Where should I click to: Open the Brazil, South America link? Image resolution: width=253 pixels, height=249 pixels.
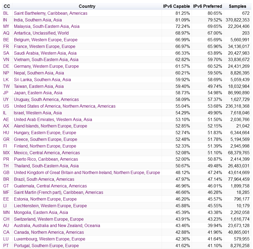tap(44, 179)
